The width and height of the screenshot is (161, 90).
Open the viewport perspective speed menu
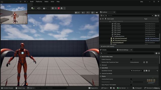[x=88, y=13]
